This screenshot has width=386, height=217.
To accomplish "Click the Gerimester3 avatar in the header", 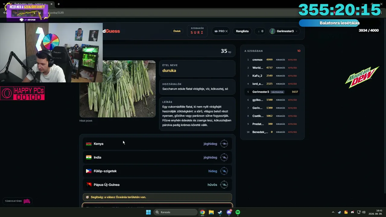I will click(272, 31).
